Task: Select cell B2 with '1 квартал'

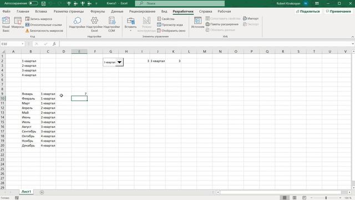Action: tap(31, 61)
